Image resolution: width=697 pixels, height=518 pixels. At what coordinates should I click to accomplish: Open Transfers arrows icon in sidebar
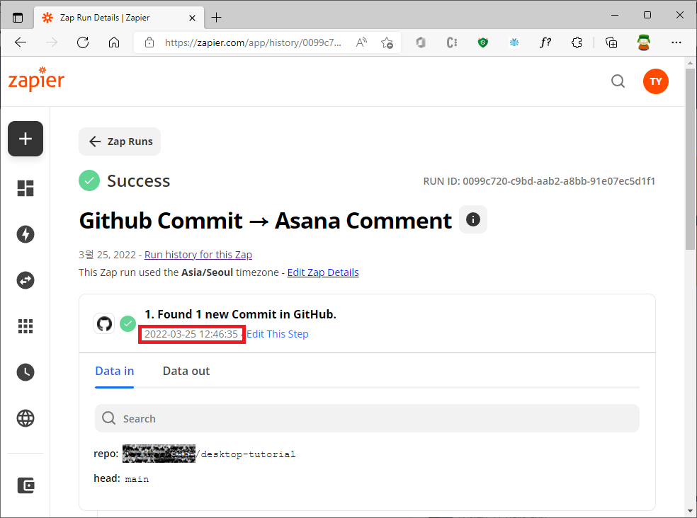(x=25, y=280)
